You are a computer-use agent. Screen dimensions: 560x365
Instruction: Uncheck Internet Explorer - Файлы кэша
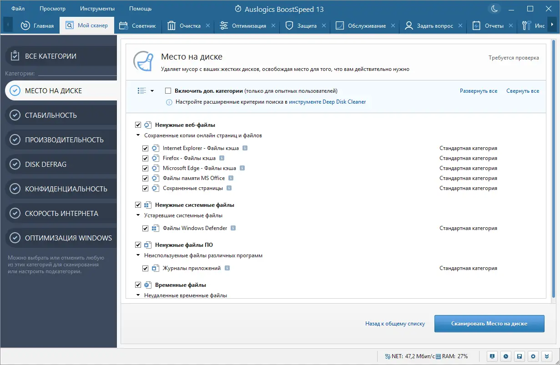coord(146,148)
